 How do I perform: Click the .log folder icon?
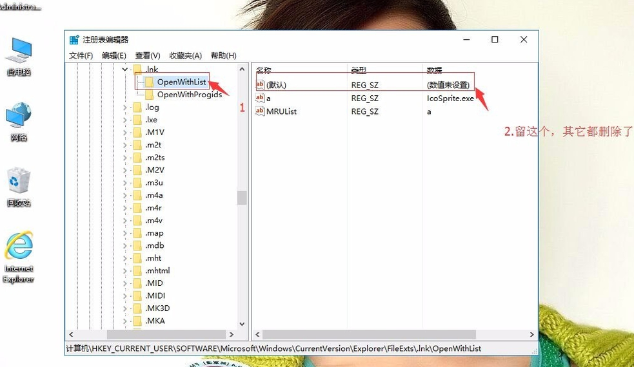[x=137, y=107]
